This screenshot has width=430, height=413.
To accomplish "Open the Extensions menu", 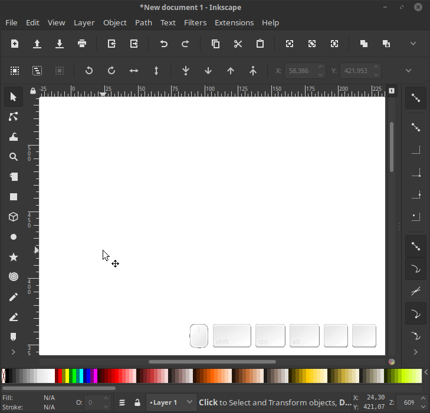I will [234, 23].
